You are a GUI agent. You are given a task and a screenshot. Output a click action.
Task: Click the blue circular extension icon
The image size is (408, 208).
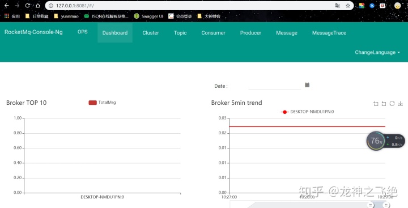click(x=372, y=6)
